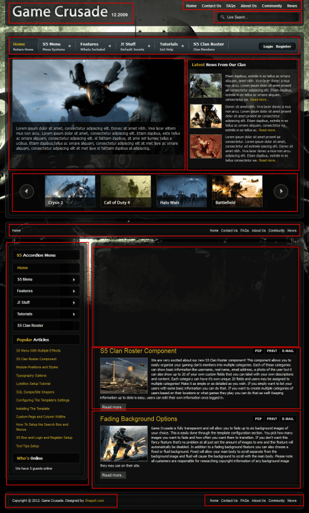Click Read more under S5 Clan Roster article

coord(113,407)
